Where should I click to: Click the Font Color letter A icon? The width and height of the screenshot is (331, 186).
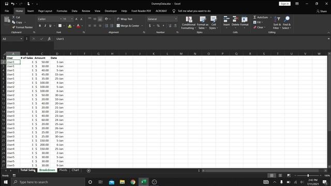point(78,26)
